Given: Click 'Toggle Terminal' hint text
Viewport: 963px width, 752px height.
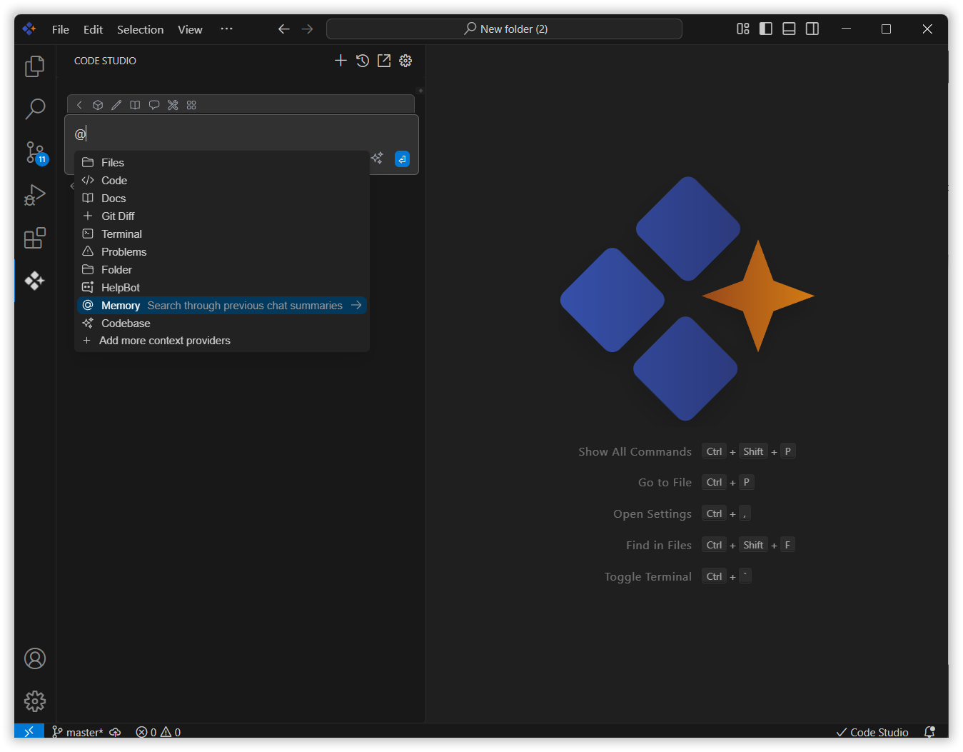Looking at the screenshot, I should [x=648, y=577].
